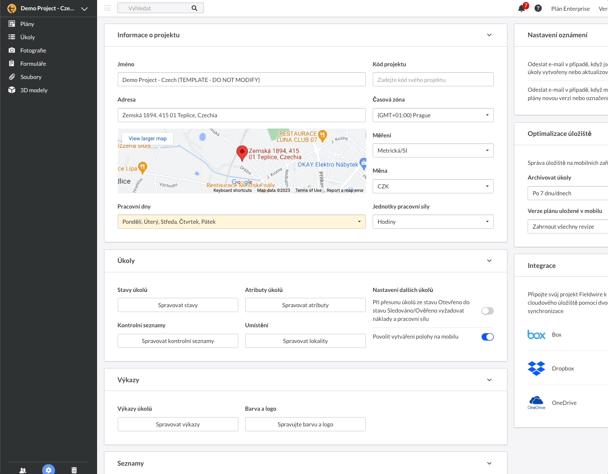Expand the Pracovní dny dropdown

tap(241, 222)
